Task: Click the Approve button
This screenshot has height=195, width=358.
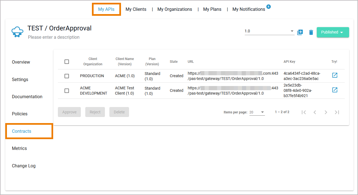Action: coord(69,112)
